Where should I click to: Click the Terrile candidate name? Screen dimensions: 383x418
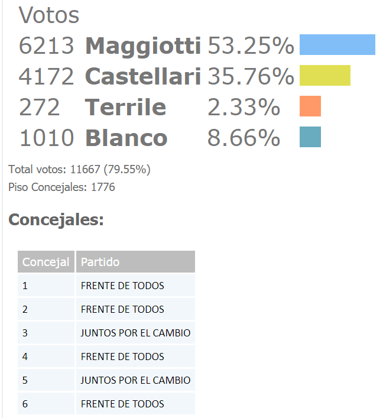[x=125, y=107]
